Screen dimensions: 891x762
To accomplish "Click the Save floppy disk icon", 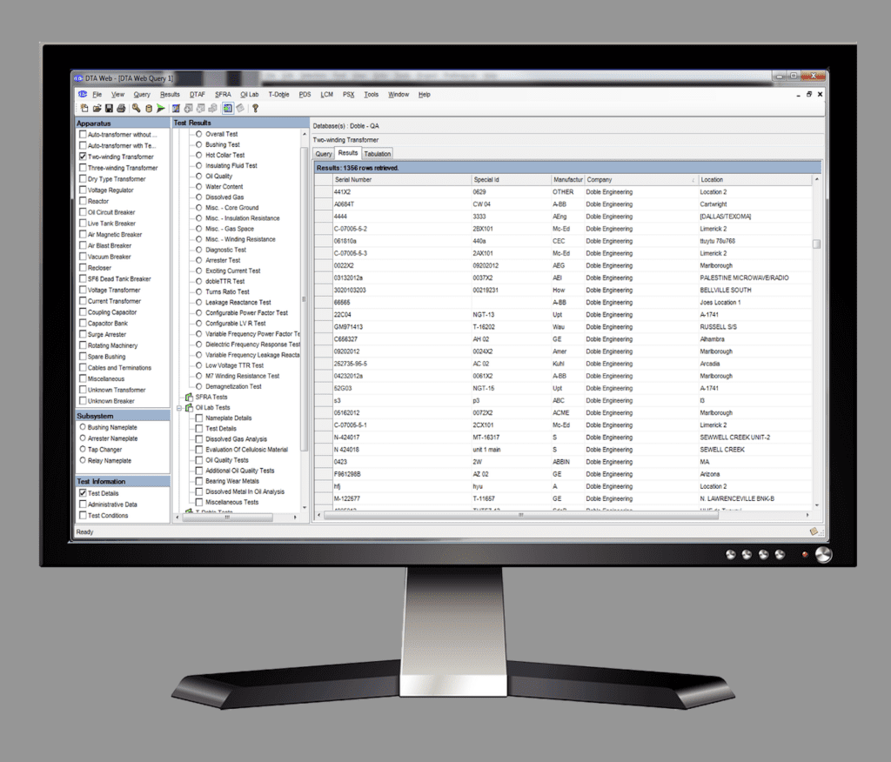I will coord(109,109).
